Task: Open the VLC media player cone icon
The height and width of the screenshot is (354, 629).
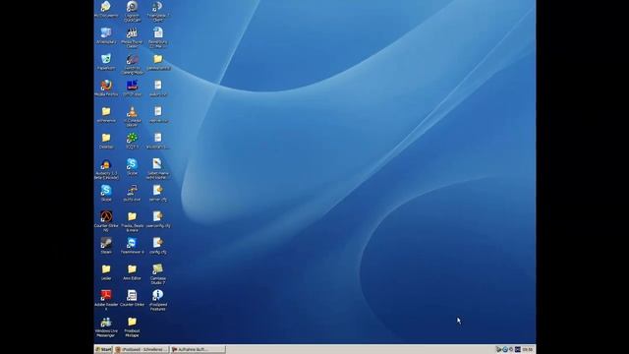Action: coord(132,111)
